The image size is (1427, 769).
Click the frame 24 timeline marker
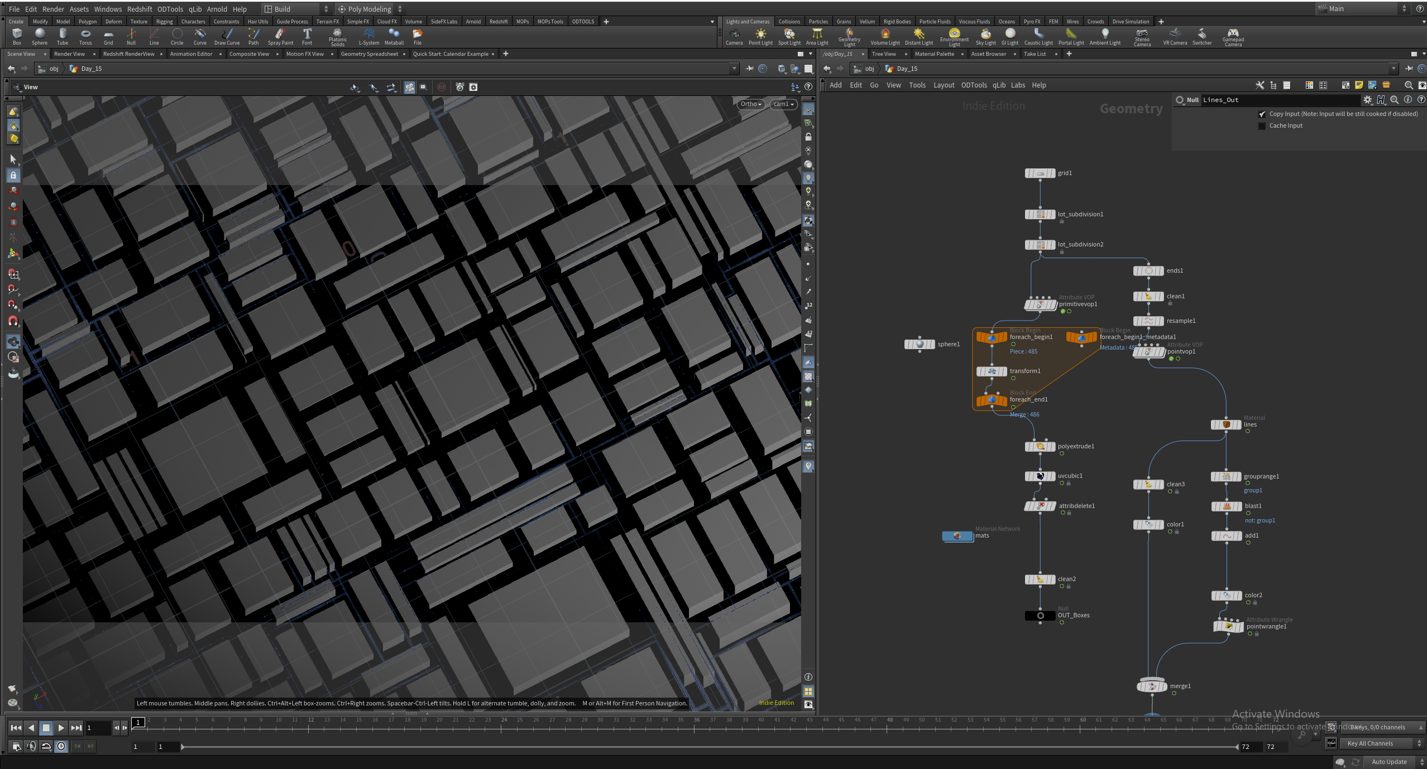[x=504, y=720]
